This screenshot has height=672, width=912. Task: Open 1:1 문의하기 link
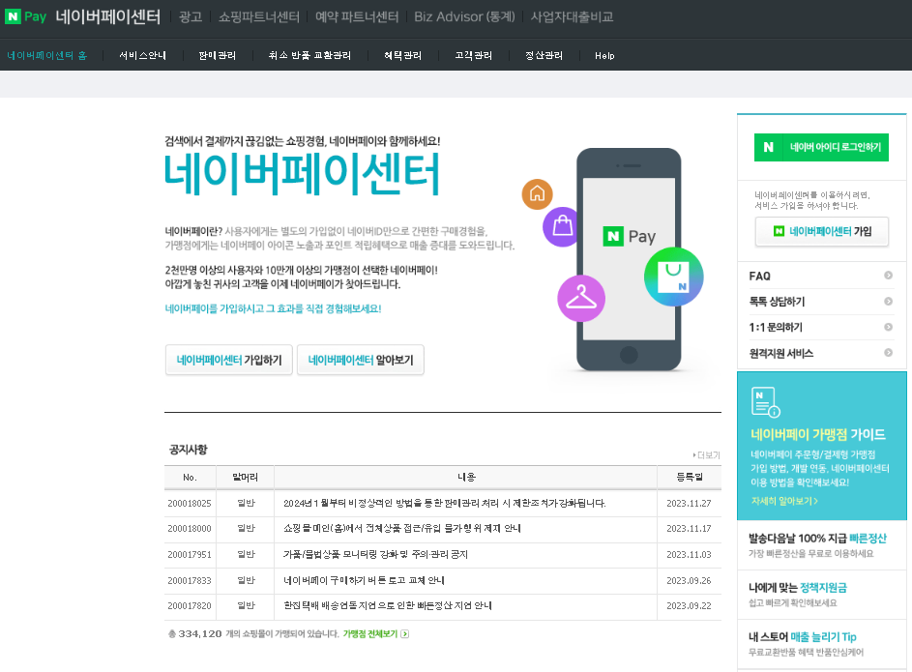pyautogui.click(x=776, y=327)
